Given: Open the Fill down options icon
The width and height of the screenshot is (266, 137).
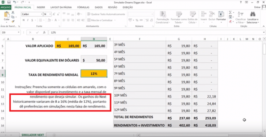Looking at the screenshot, I should tap(230, 17).
